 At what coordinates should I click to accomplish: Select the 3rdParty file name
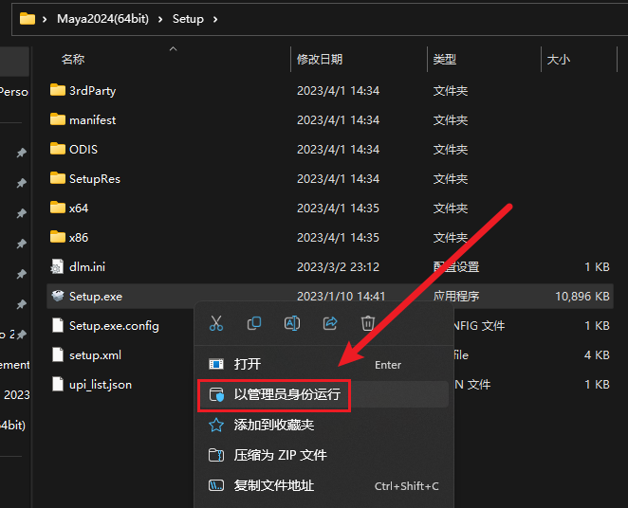(93, 91)
